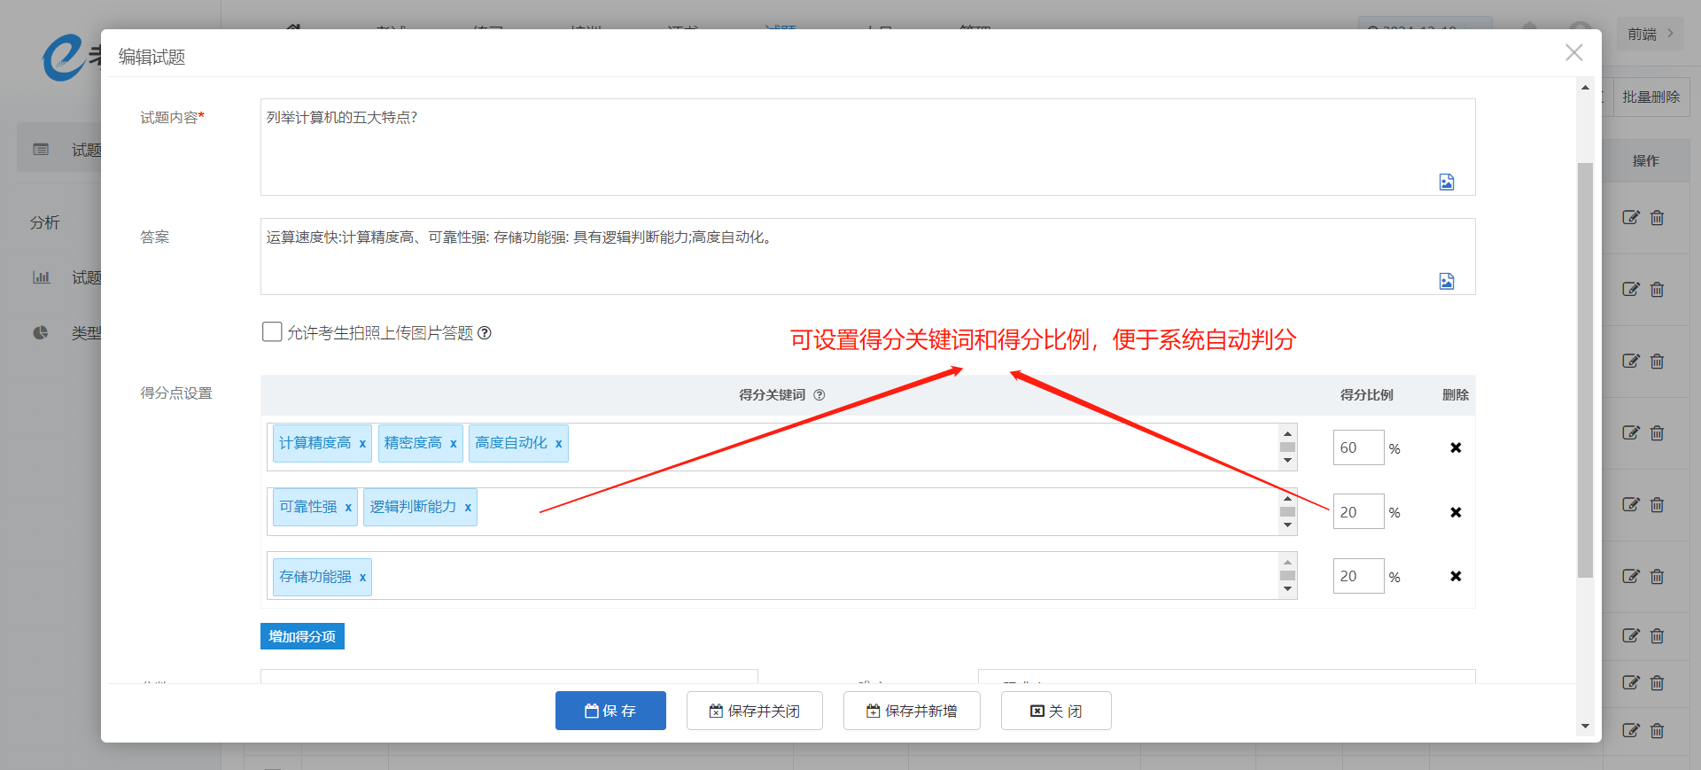This screenshot has width=1701, height=770.
Task: Click the 关闭 button in footer
Action: point(1055,711)
